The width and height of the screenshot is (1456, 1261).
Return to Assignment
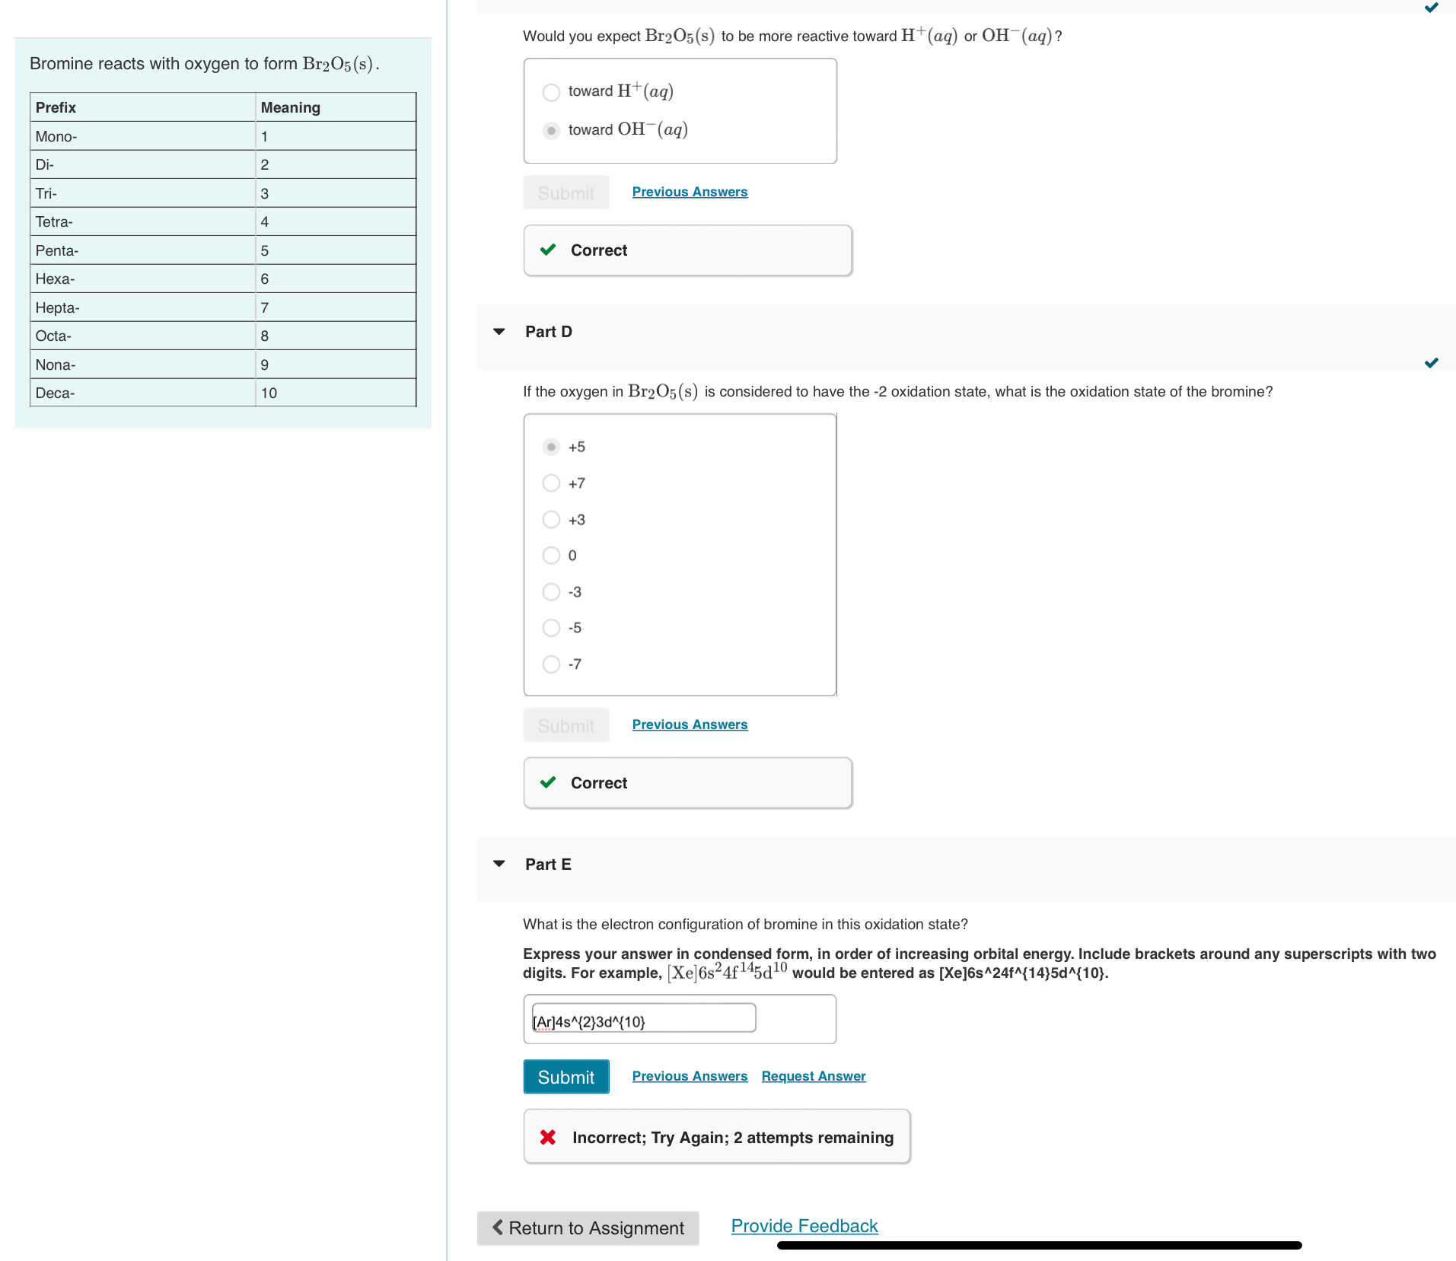[588, 1228]
